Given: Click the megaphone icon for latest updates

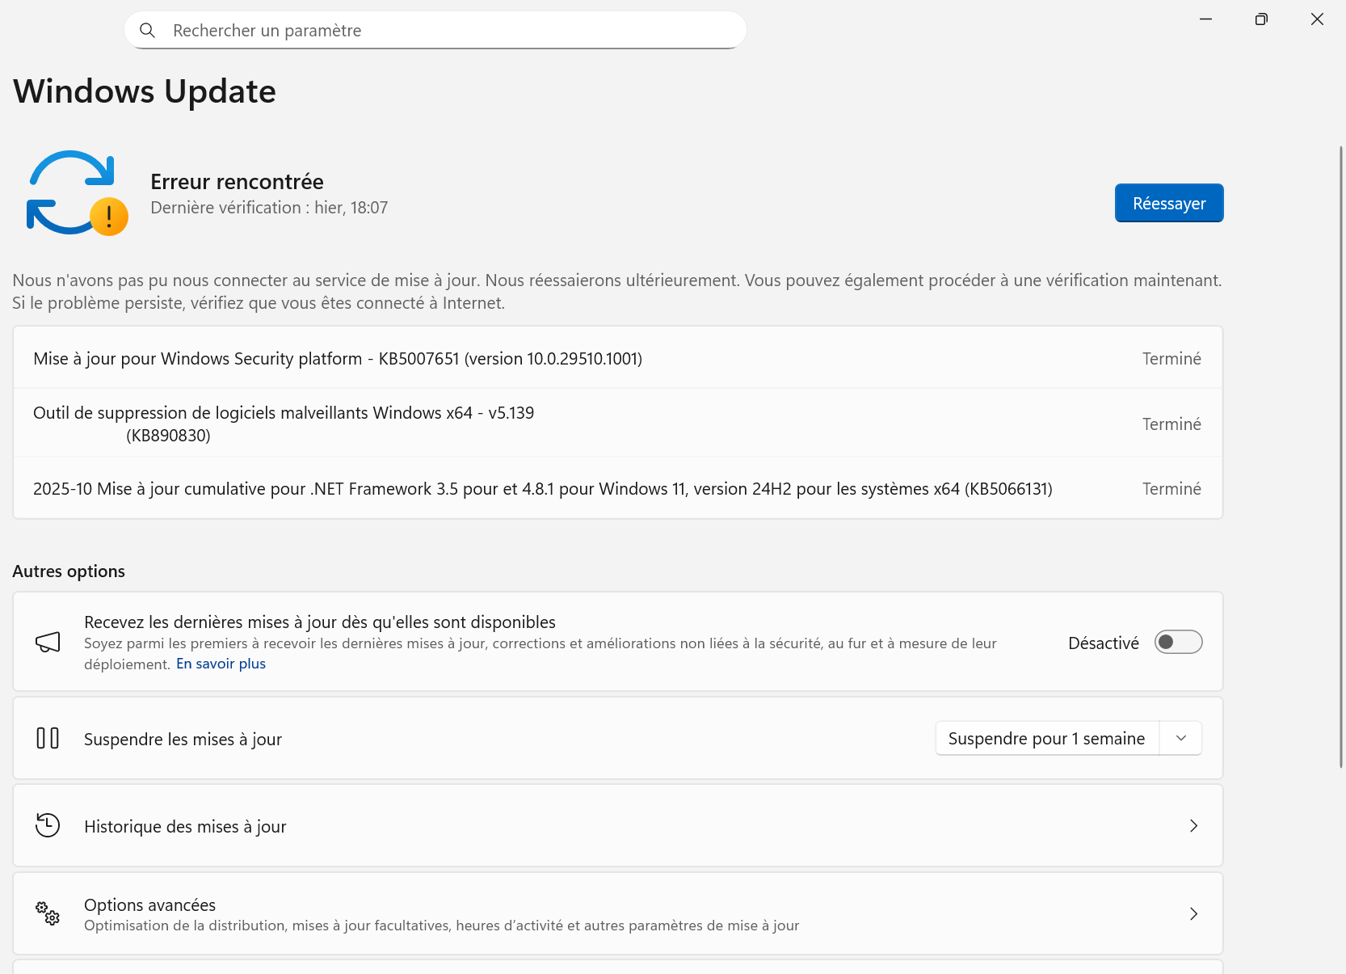Looking at the screenshot, I should coord(48,643).
